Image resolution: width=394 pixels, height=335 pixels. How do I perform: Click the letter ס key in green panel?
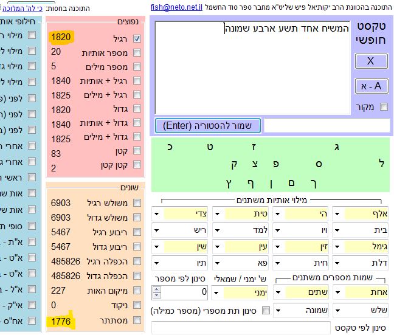[x=318, y=164]
